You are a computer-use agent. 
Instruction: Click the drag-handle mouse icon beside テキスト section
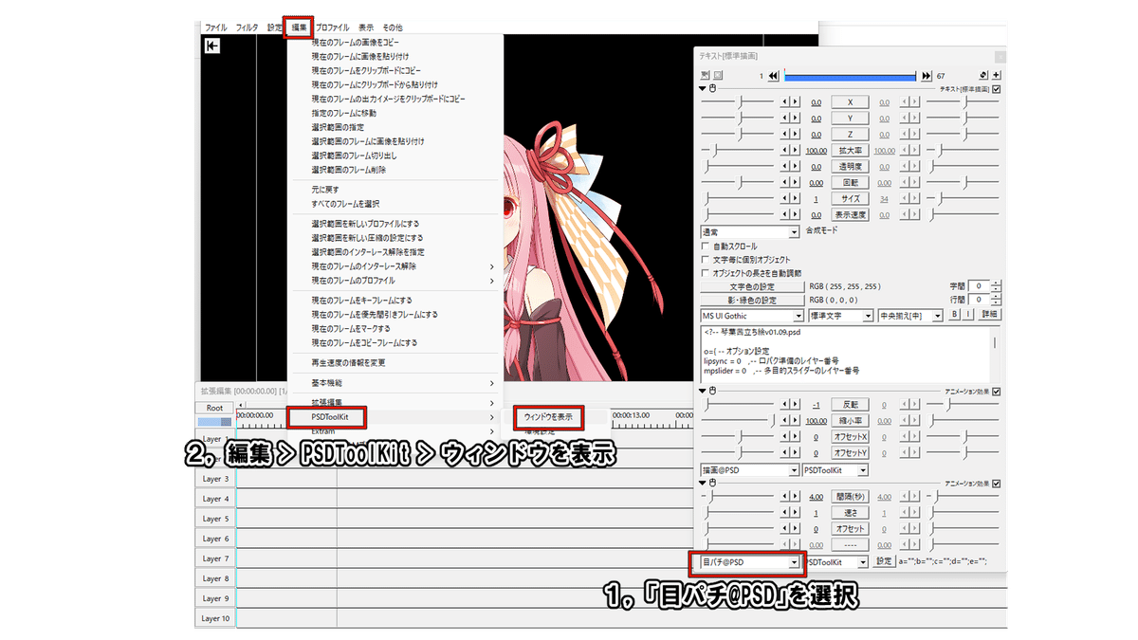pos(712,88)
